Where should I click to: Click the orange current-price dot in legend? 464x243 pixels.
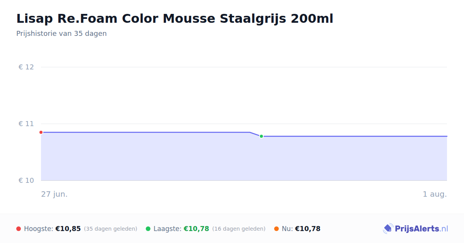[x=276, y=229]
